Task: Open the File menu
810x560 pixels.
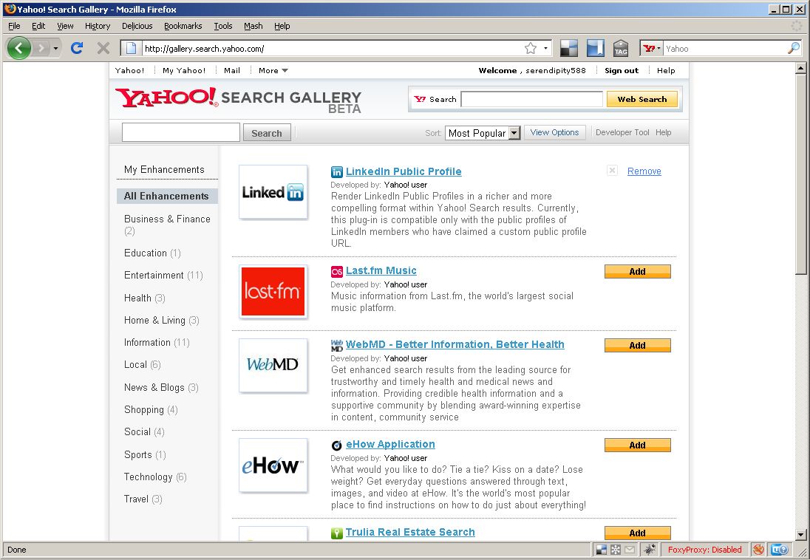Action: [x=15, y=26]
